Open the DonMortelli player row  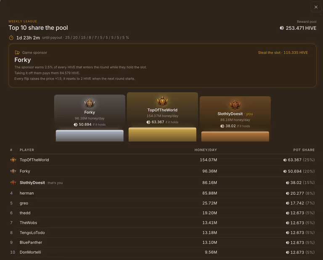[162, 252]
